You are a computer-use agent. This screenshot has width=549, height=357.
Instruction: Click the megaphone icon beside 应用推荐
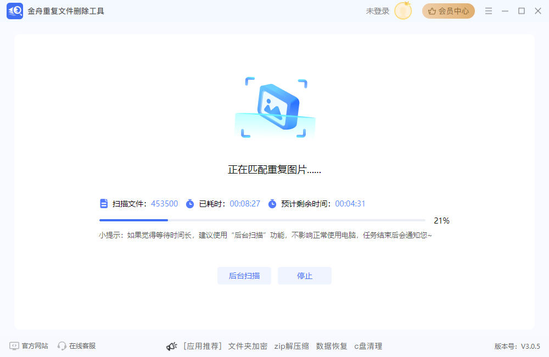click(171, 346)
